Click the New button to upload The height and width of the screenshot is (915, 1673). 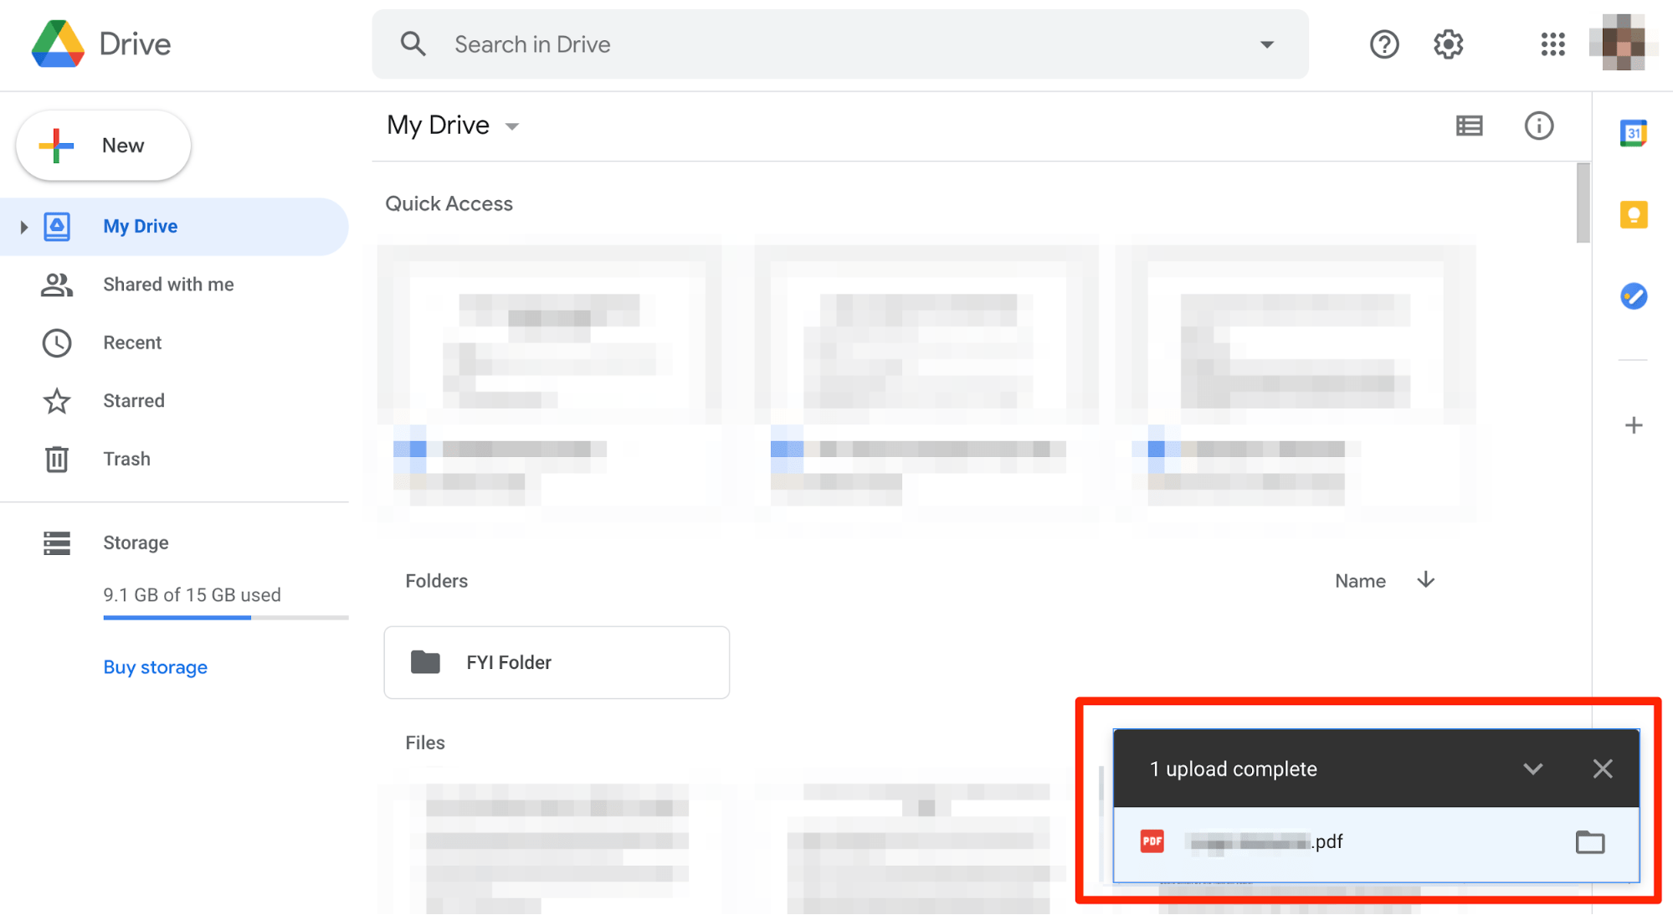click(x=105, y=144)
